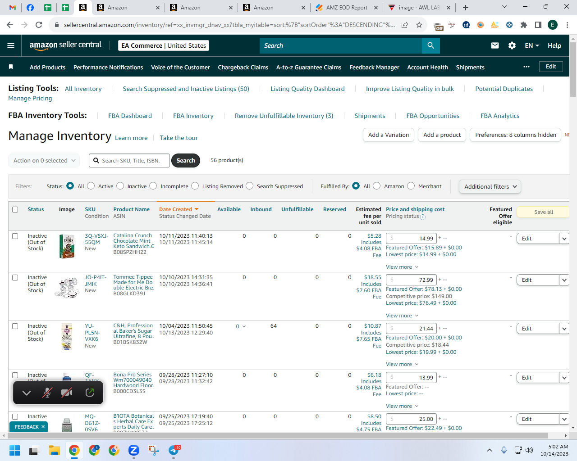Open the Settings gear icon
The width and height of the screenshot is (577, 461).
pos(512,45)
